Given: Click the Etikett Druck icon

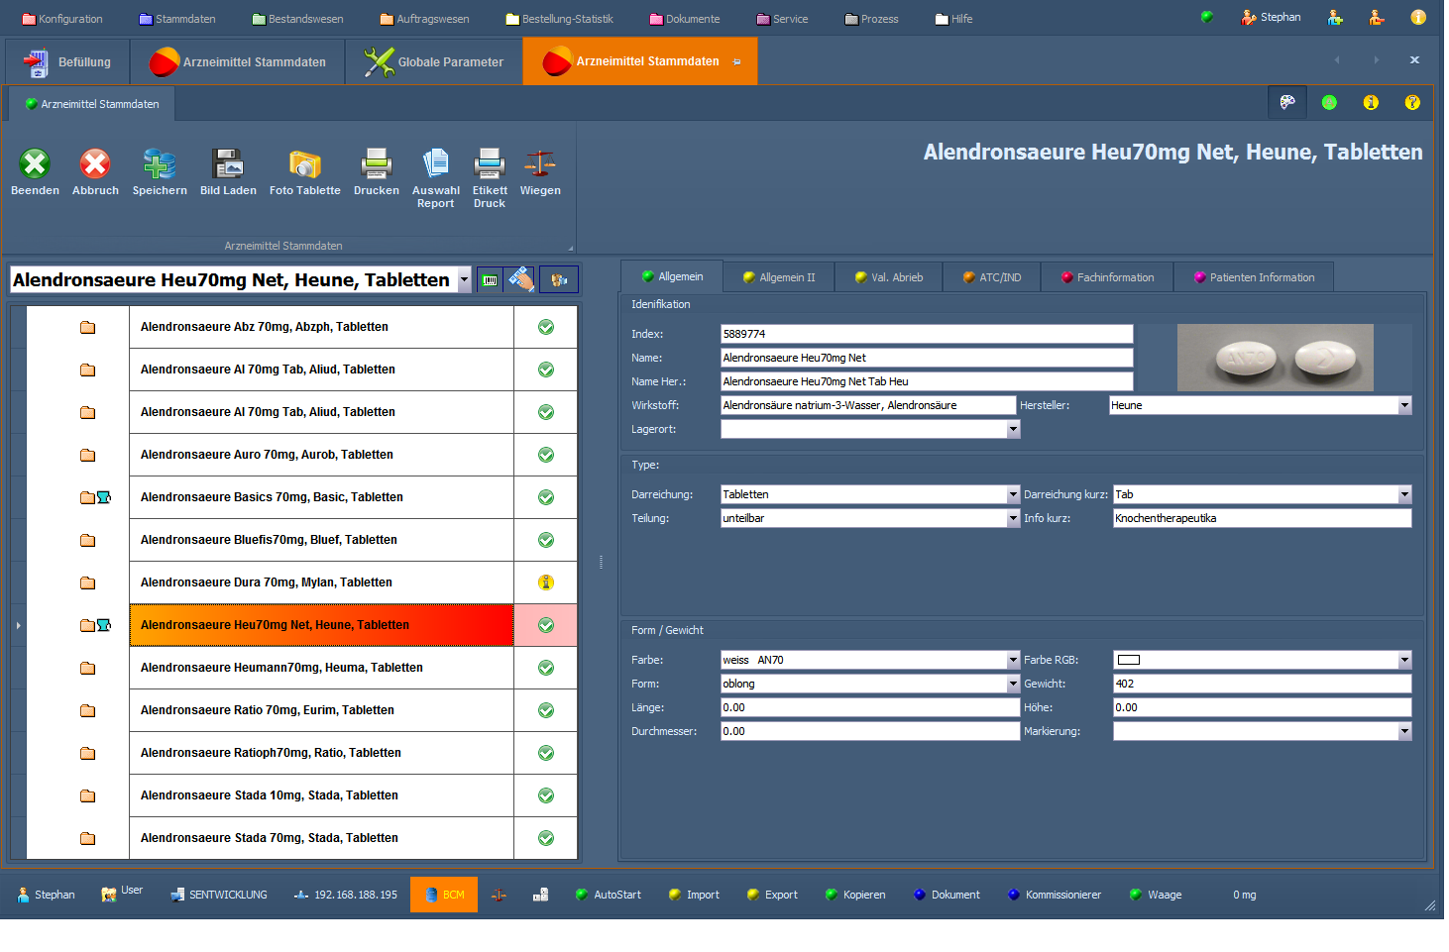Looking at the screenshot, I should point(490,164).
